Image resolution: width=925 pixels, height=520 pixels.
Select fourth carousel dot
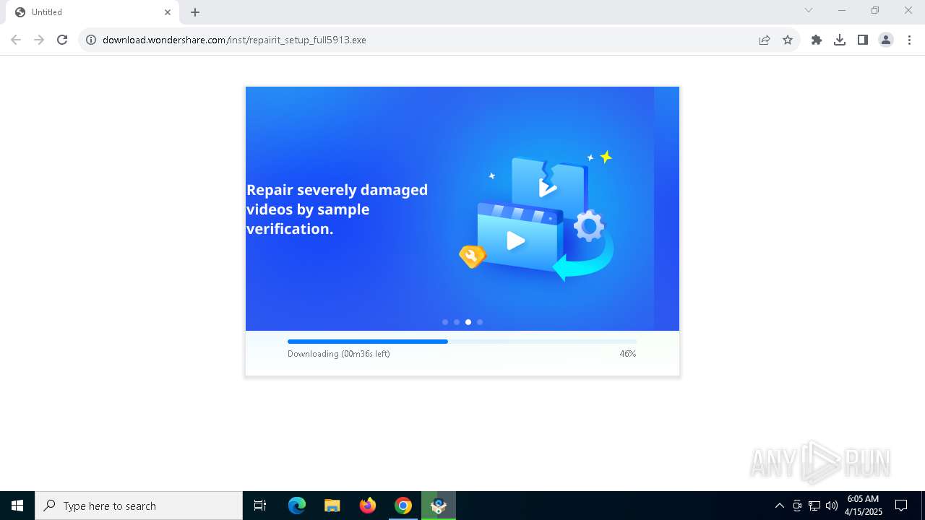click(480, 322)
